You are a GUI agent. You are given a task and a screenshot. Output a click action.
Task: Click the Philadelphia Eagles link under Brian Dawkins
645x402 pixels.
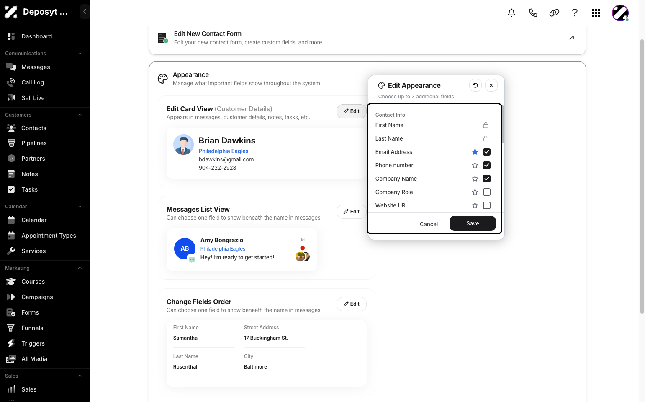(224, 151)
